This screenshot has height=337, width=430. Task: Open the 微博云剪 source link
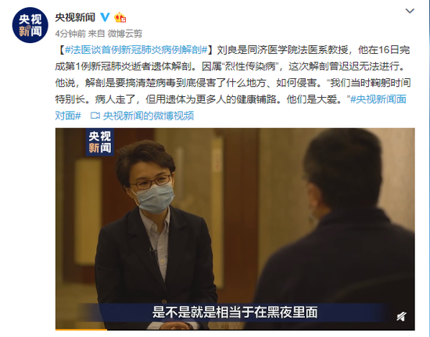(125, 34)
